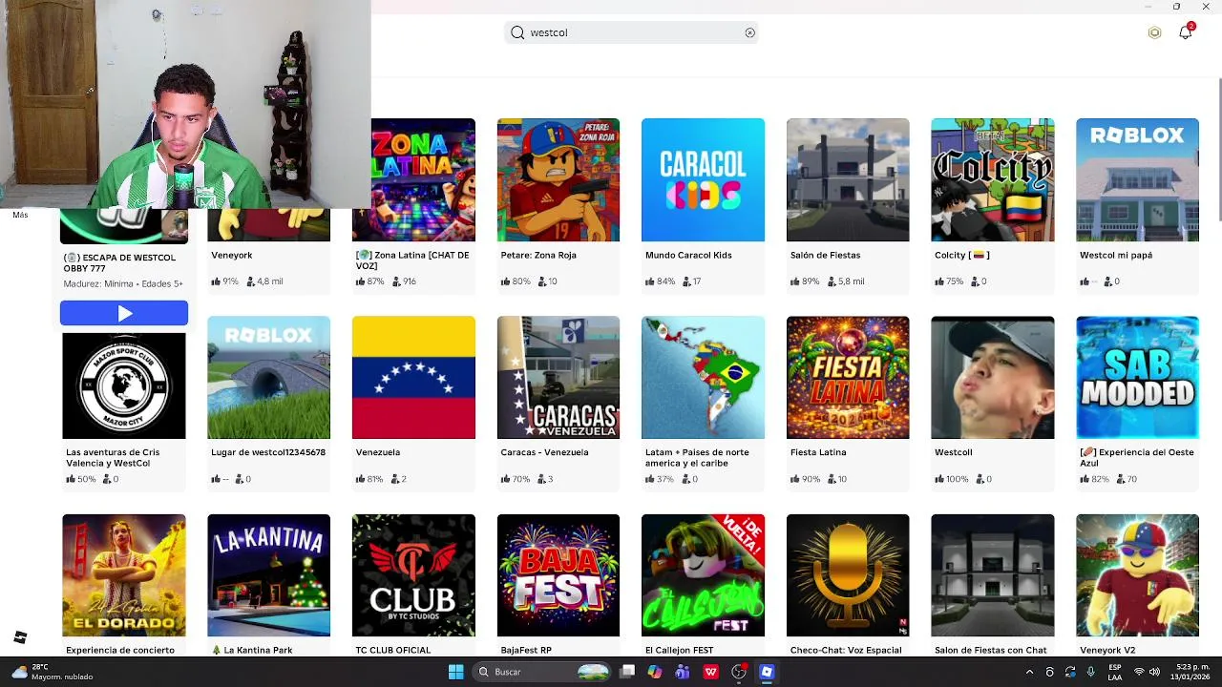Open the Latam map game thumbnail
This screenshot has height=687, width=1222.
pos(703,378)
